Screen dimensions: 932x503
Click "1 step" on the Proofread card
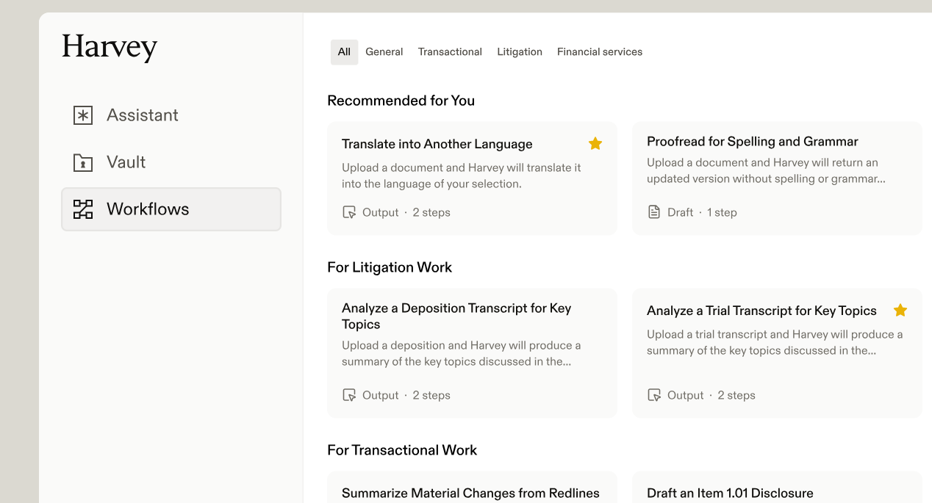click(x=722, y=212)
